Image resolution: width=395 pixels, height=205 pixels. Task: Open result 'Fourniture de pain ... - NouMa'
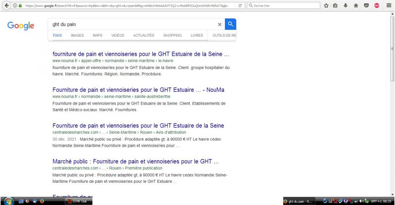[138, 90]
